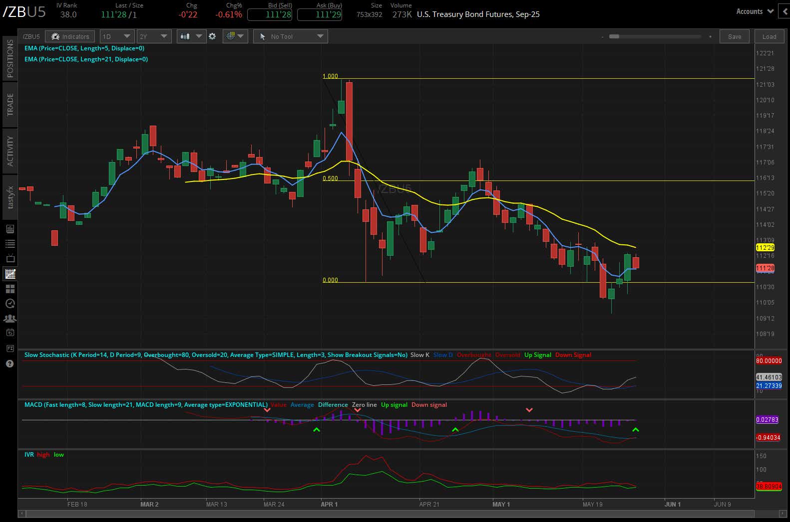Open the news reader sidebar icon
This screenshot has height=522, width=790.
10,229
